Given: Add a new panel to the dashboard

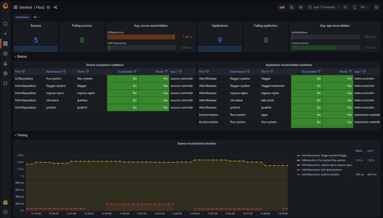Looking at the screenshot, I should [282, 7].
